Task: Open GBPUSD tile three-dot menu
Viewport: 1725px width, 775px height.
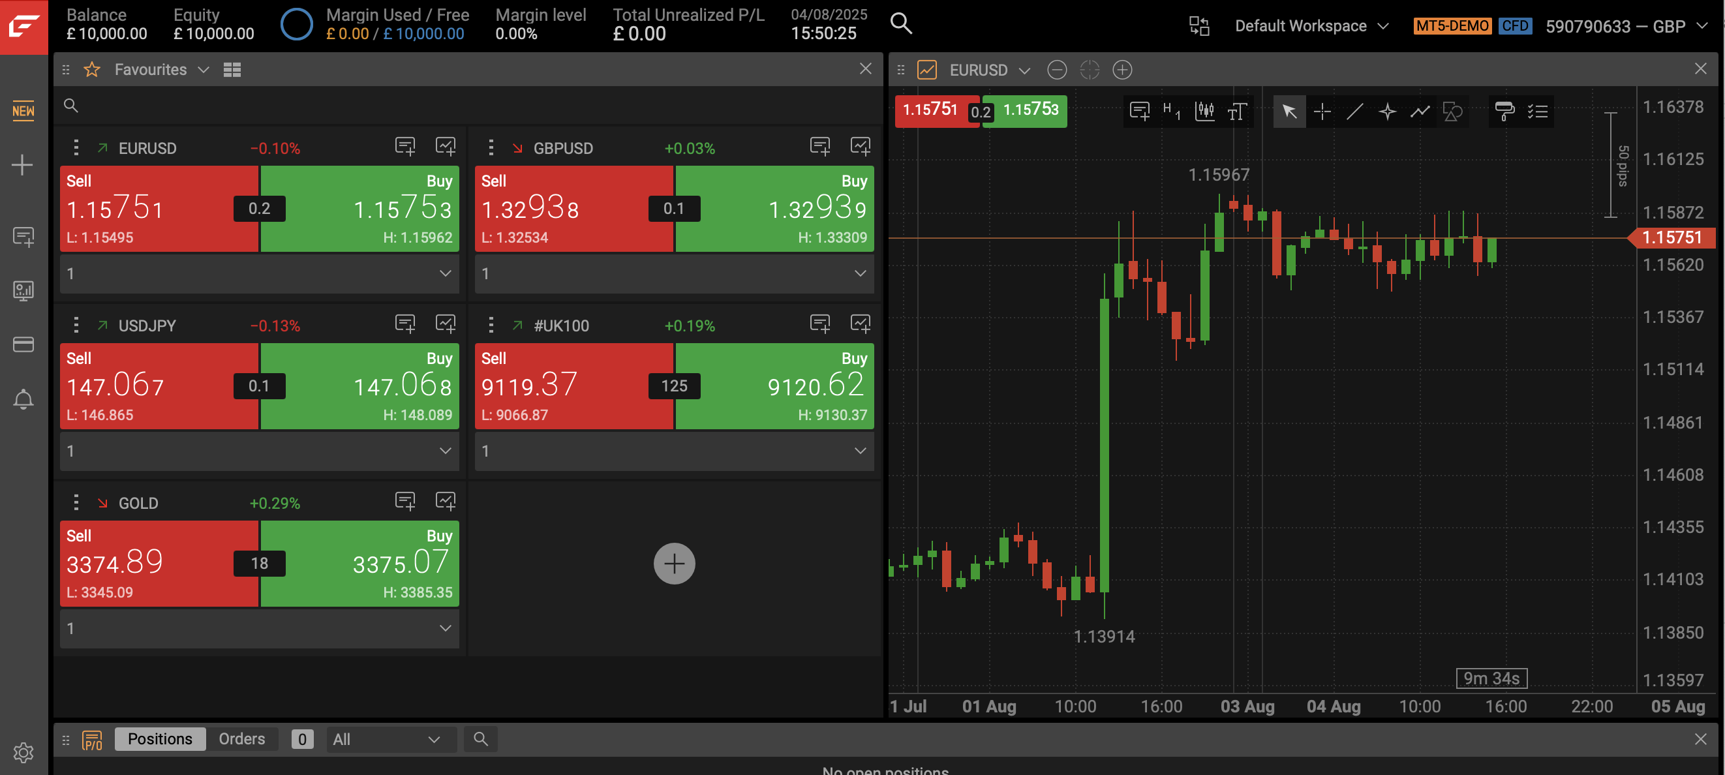Action: (491, 147)
